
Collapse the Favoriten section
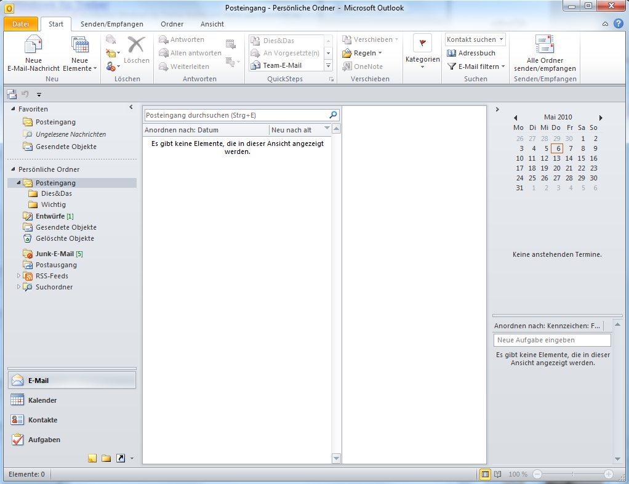[x=130, y=106]
